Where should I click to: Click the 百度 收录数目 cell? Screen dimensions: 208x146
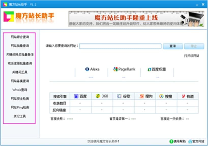[80, 103]
